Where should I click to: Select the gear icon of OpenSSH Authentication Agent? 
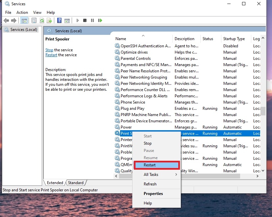point(117,46)
